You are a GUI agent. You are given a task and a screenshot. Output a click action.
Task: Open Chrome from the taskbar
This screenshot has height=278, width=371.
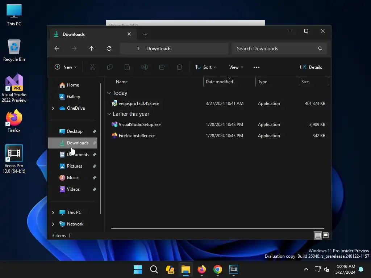[x=218, y=269]
